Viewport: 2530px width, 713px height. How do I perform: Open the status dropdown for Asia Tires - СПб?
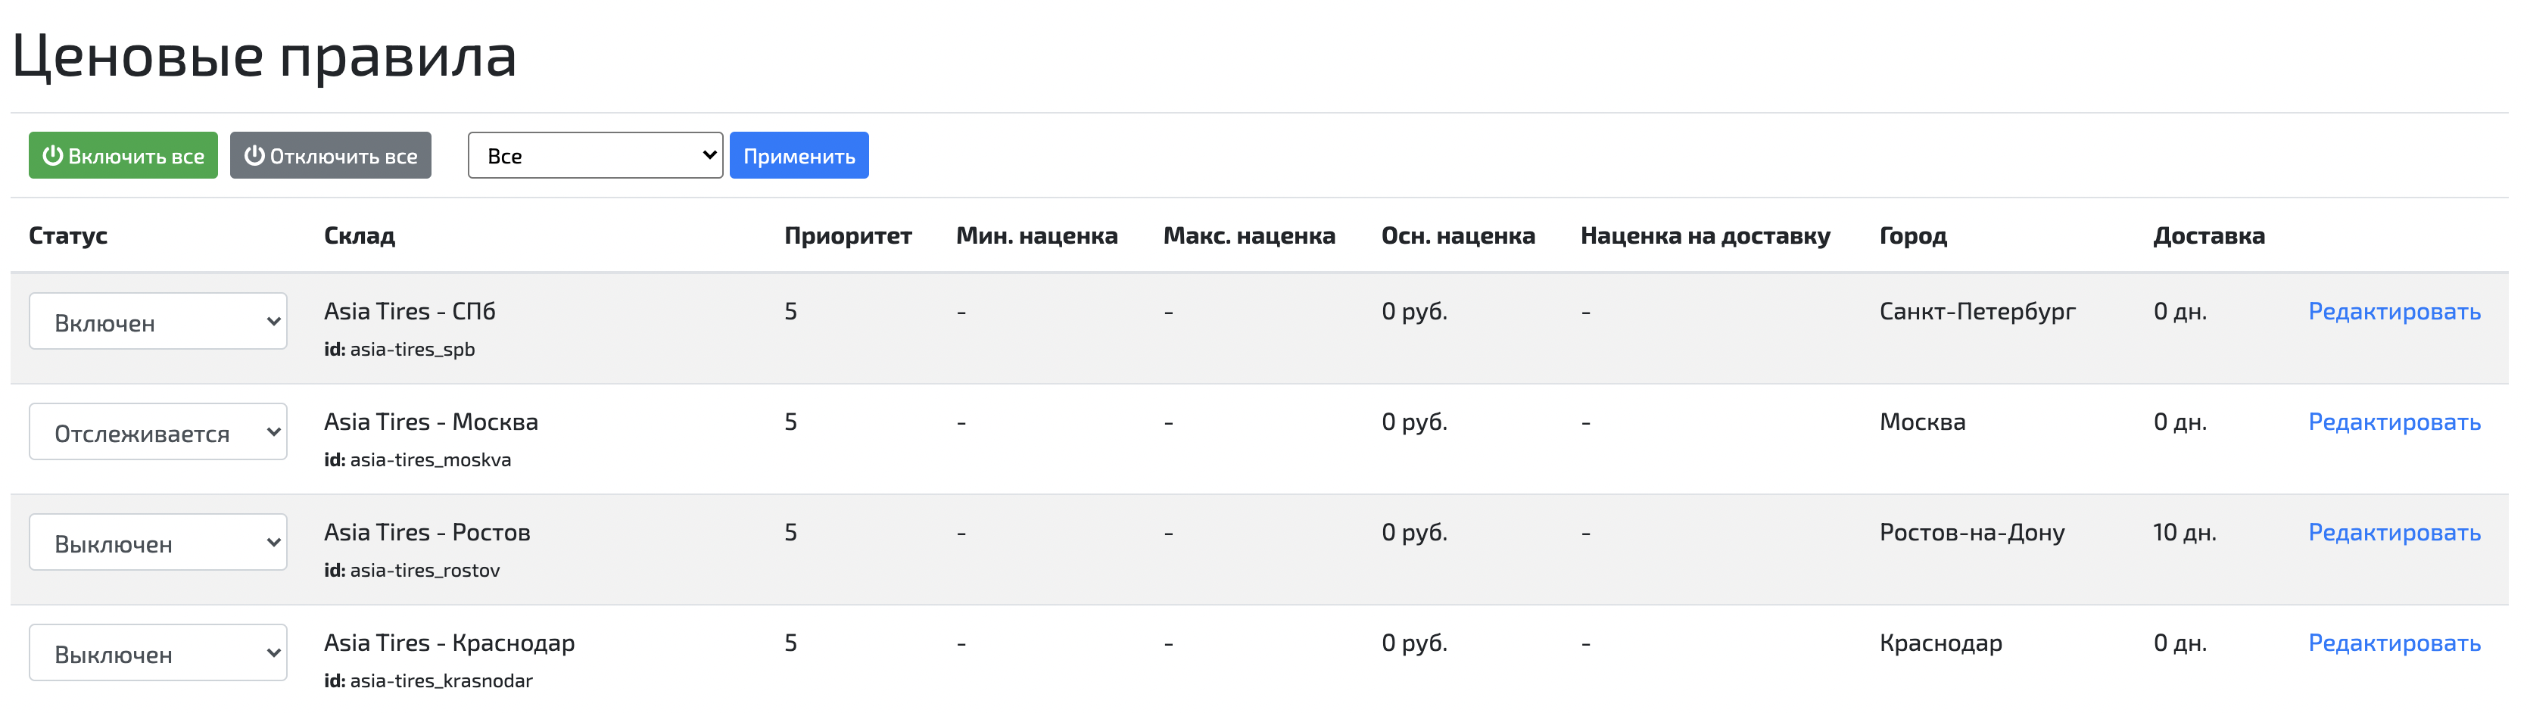157,321
